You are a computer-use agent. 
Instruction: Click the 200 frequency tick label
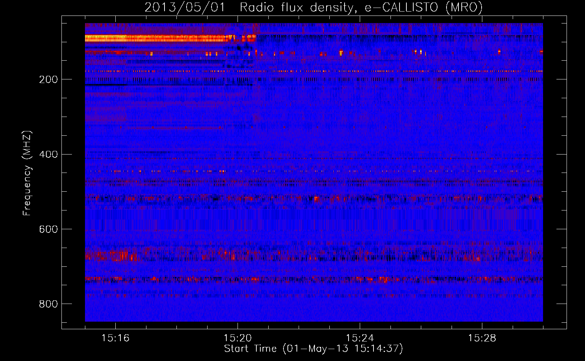48,79
